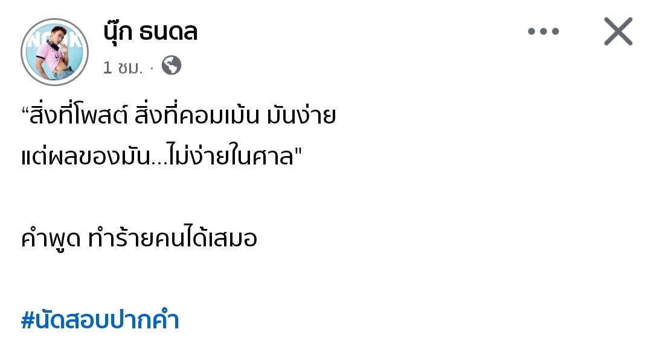
Task: Open นุ๊ก ธนดล's profile picture
Action: pos(54,52)
